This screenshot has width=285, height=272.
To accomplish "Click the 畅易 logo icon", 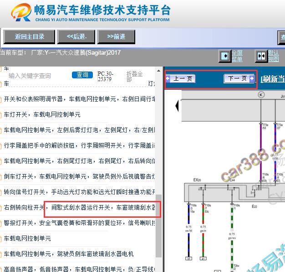I will point(21,12).
